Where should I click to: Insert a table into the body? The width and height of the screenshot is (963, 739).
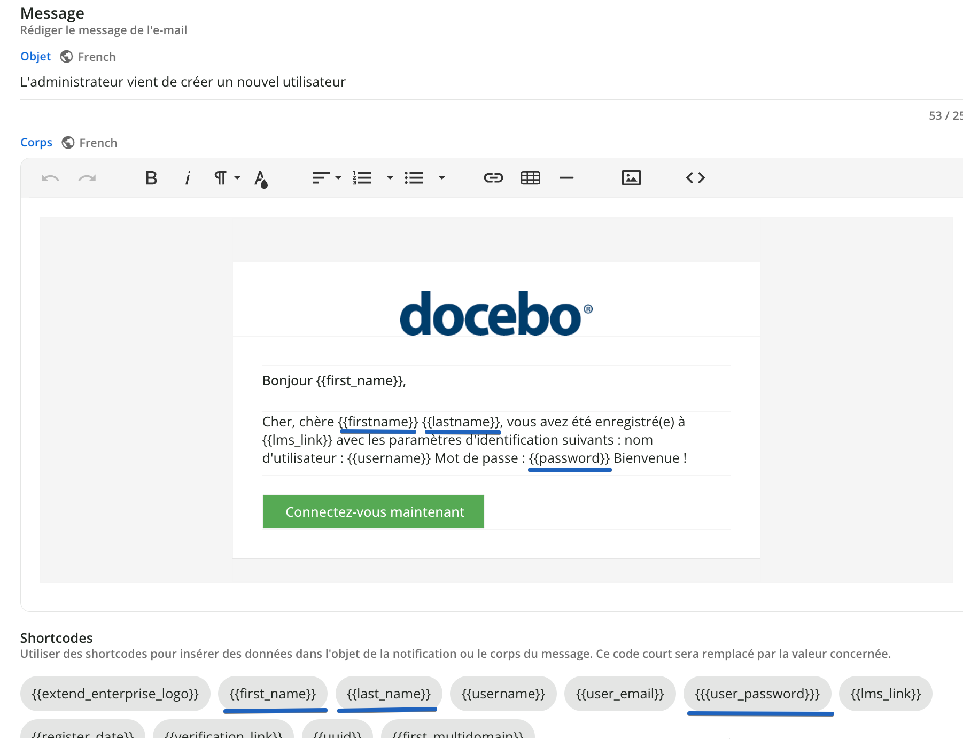pyautogui.click(x=530, y=178)
